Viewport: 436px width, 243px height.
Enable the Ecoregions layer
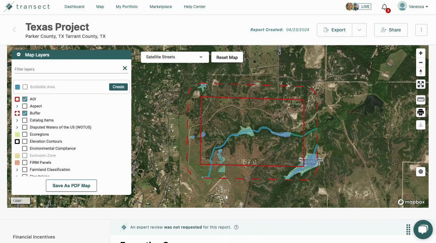point(25,134)
